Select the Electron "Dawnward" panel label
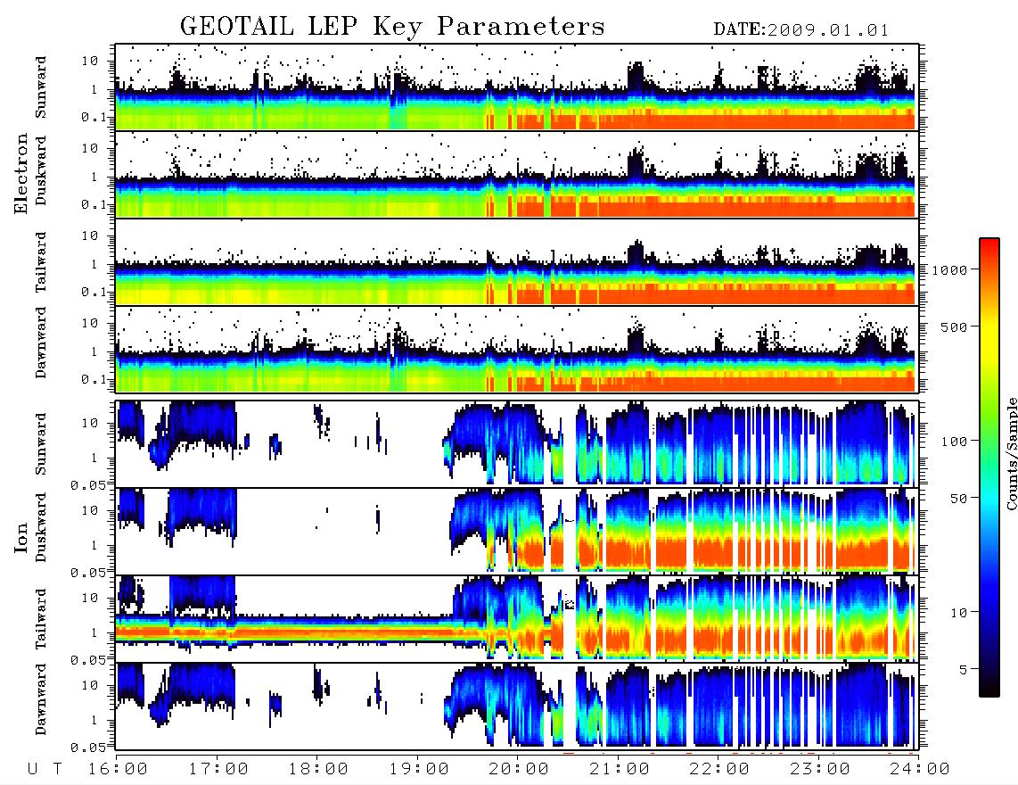1018x785 pixels. [41, 343]
